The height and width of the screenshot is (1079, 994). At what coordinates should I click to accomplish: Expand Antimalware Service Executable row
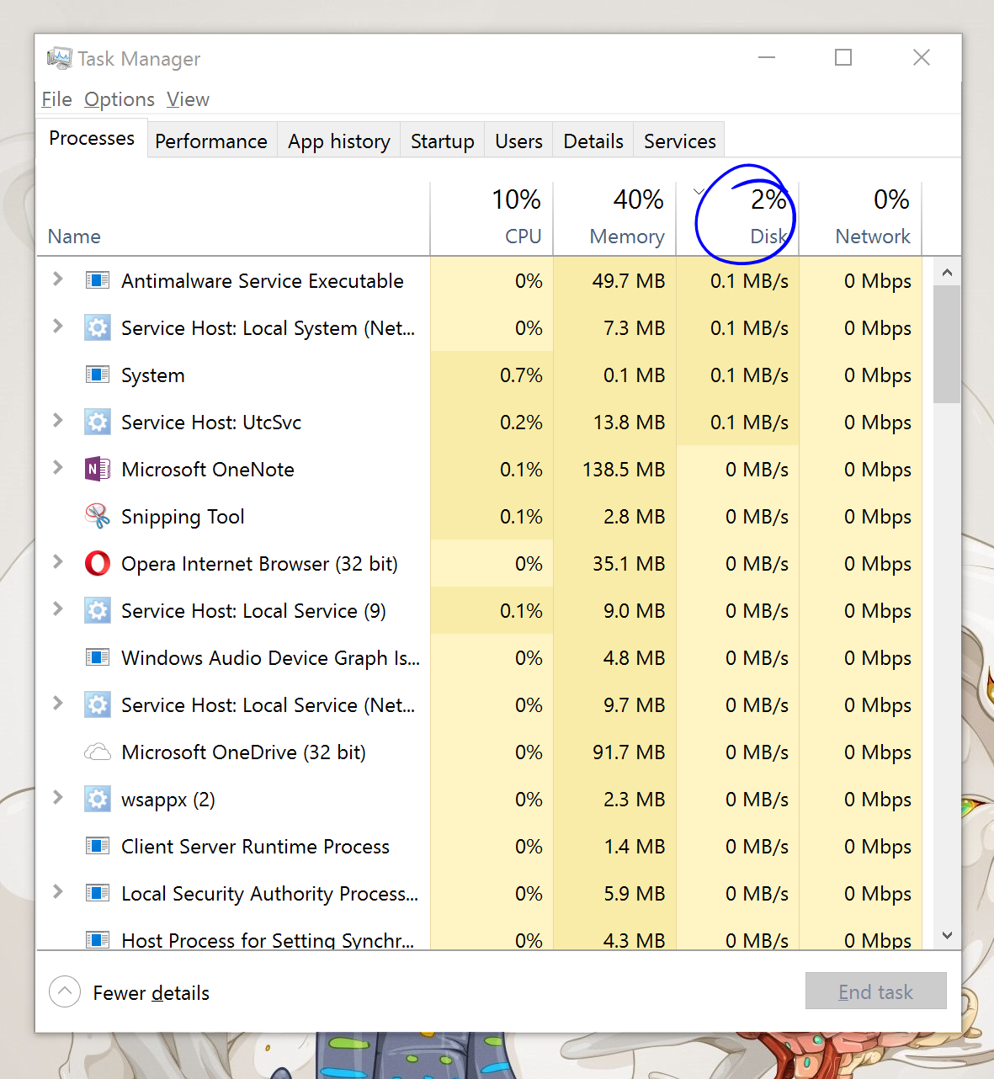(57, 279)
